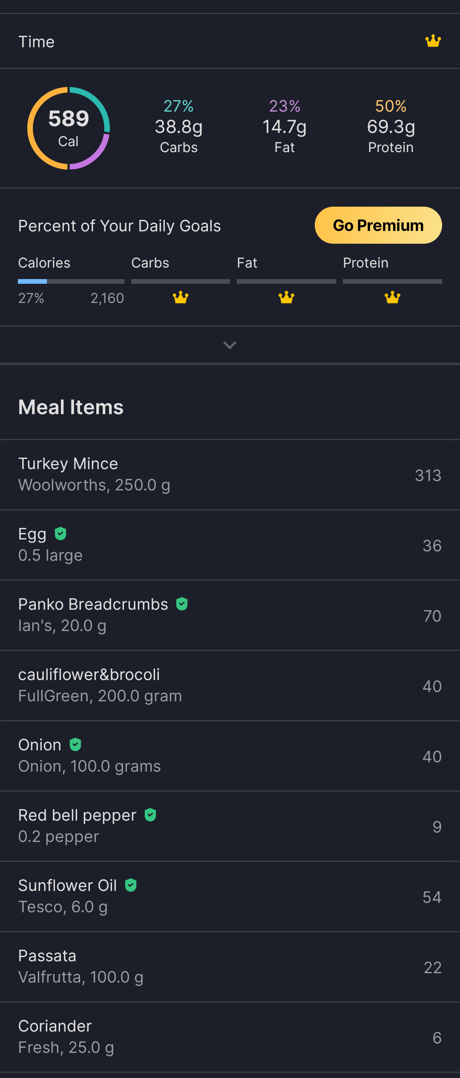Viewport: 460px width, 1078px height.
Task: Open the cauliflower&brocoli entry
Action: coord(230,686)
